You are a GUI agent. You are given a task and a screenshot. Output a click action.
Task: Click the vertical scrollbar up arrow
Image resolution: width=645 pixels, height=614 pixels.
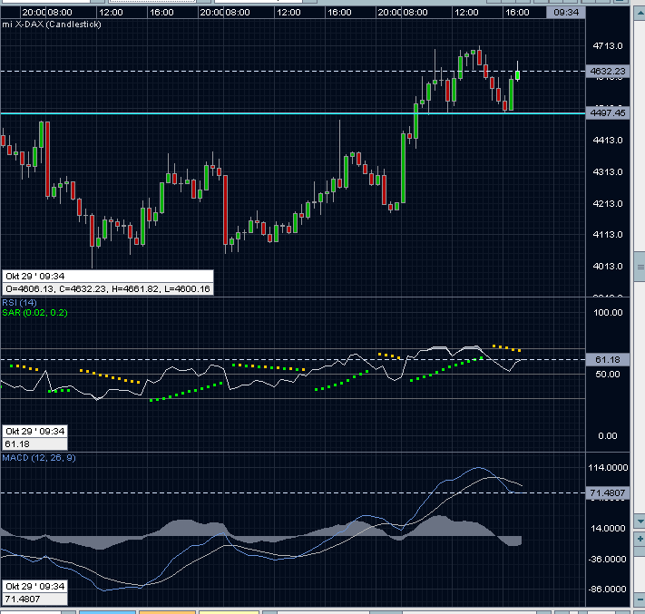coord(640,14)
